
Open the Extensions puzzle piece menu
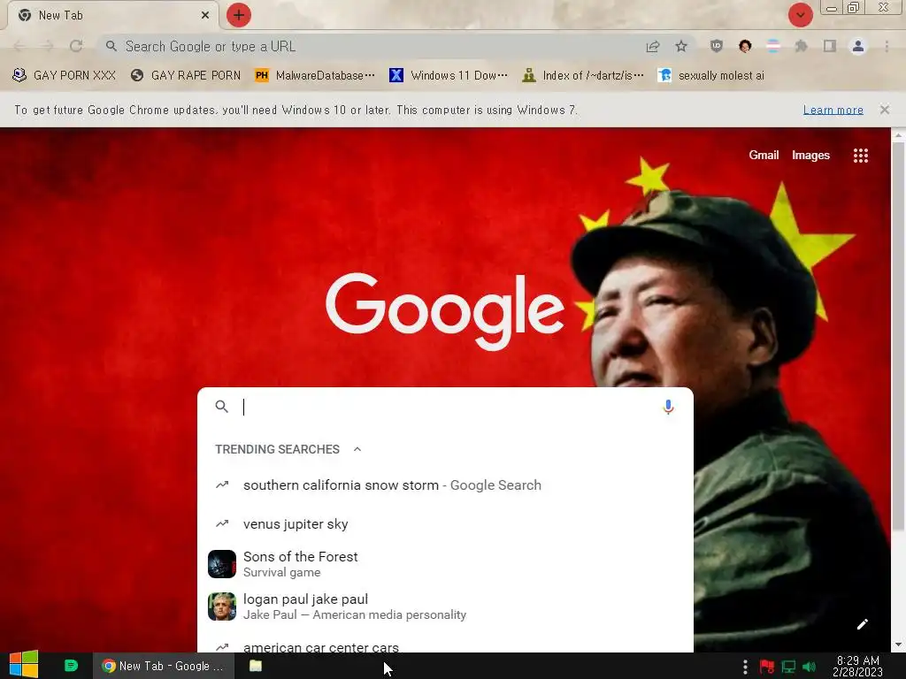(802, 46)
